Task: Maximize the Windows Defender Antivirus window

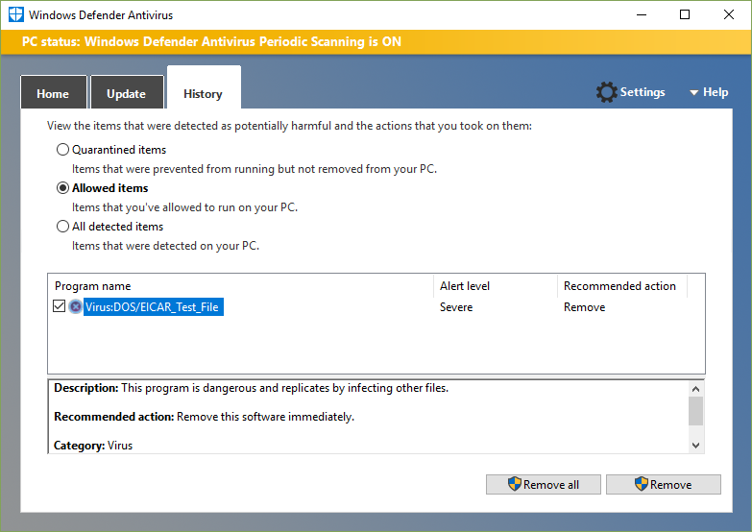Action: (x=685, y=14)
